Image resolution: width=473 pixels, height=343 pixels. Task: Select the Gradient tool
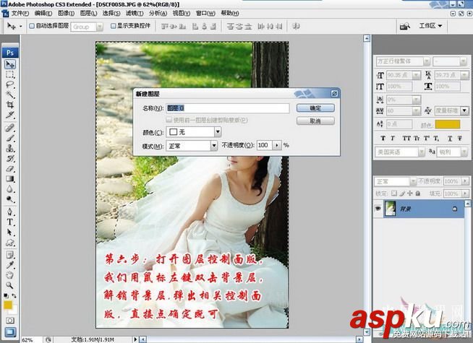10,179
